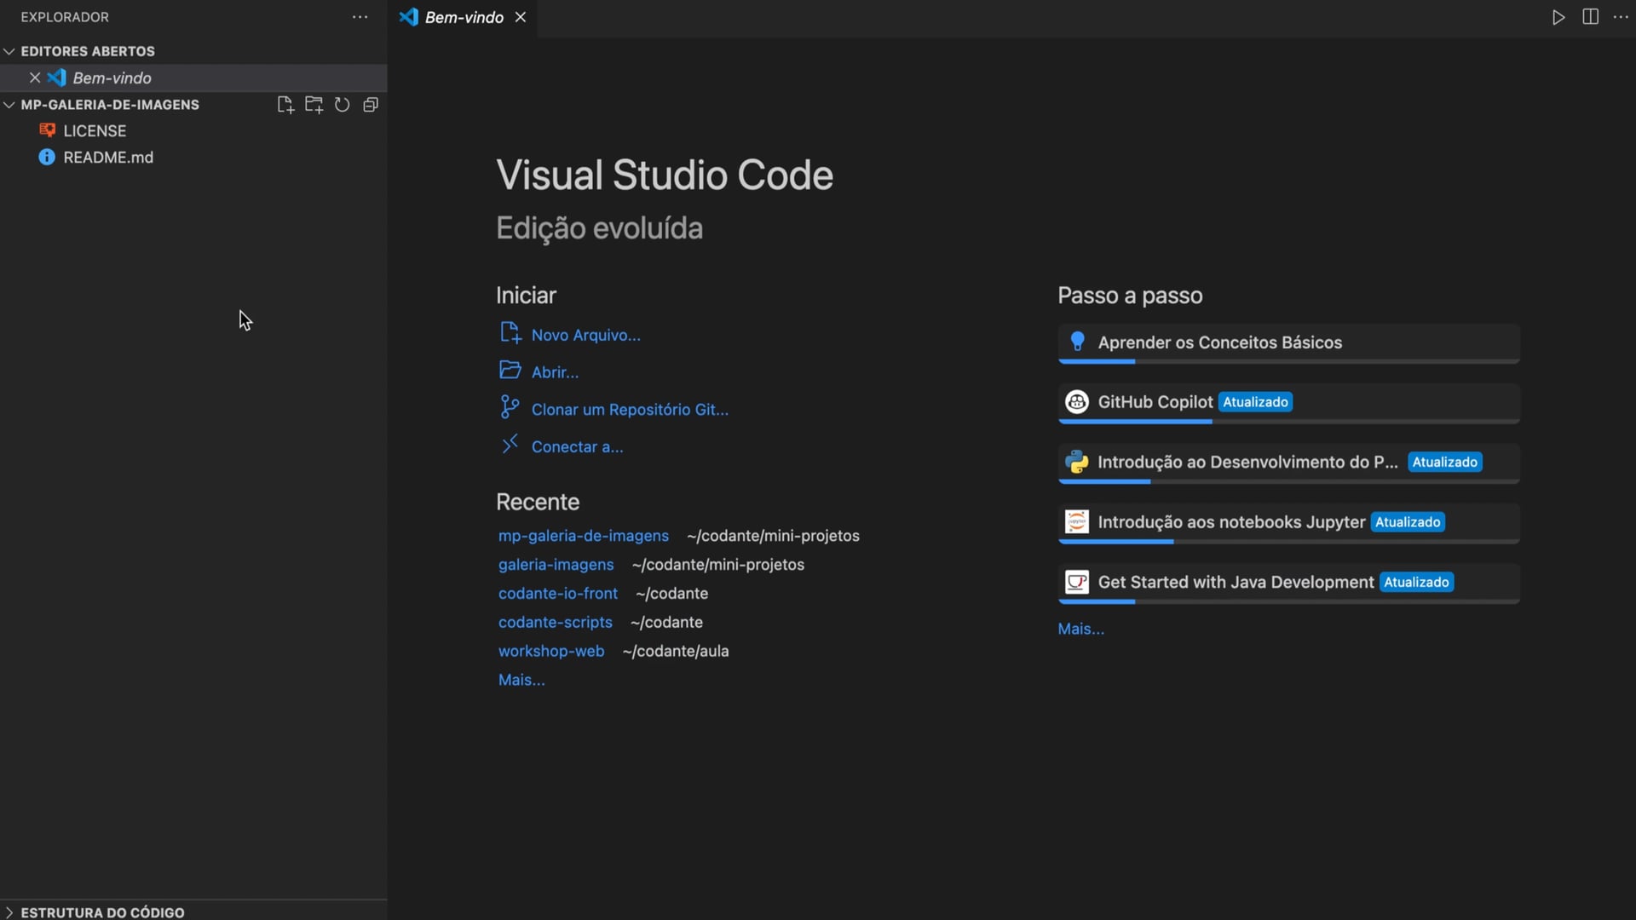Open the editor more actions menu
This screenshot has height=920, width=1636.
(1621, 17)
